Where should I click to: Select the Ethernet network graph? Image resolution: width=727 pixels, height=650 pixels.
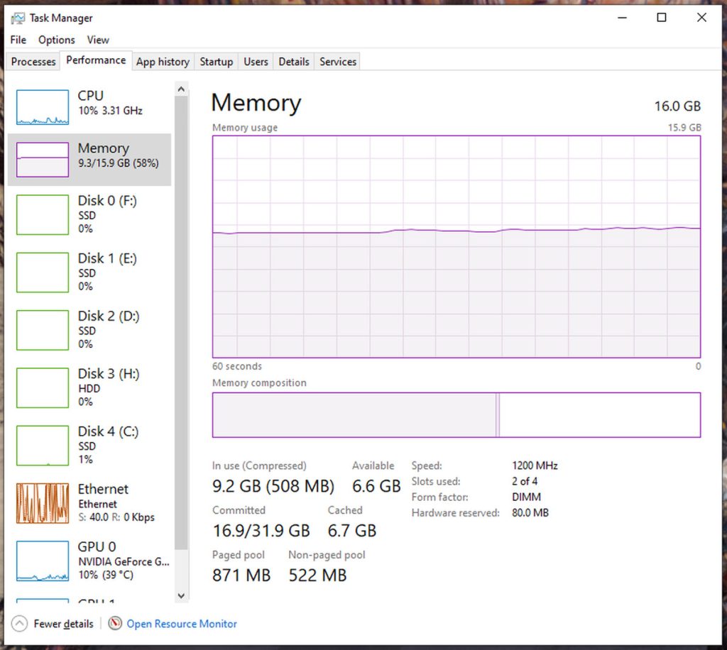click(x=43, y=502)
